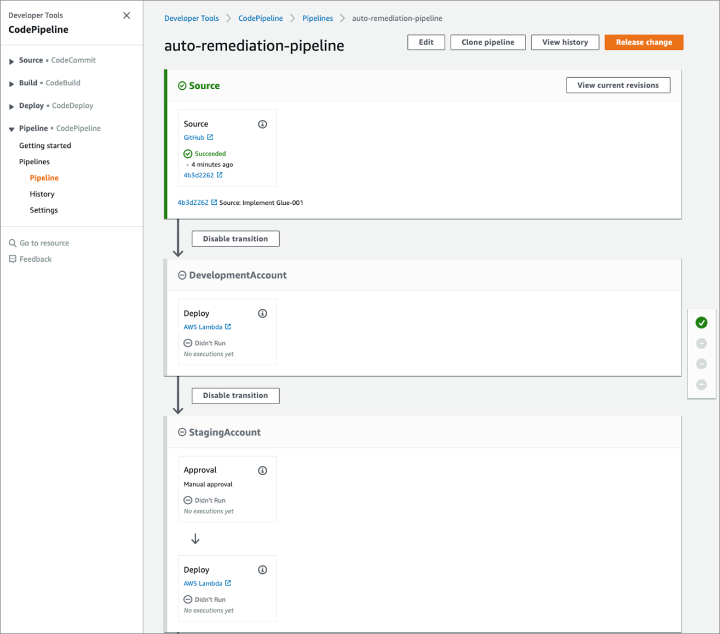This screenshot has height=634, width=720.
Task: Click the orange Release change button
Action: pyautogui.click(x=644, y=42)
